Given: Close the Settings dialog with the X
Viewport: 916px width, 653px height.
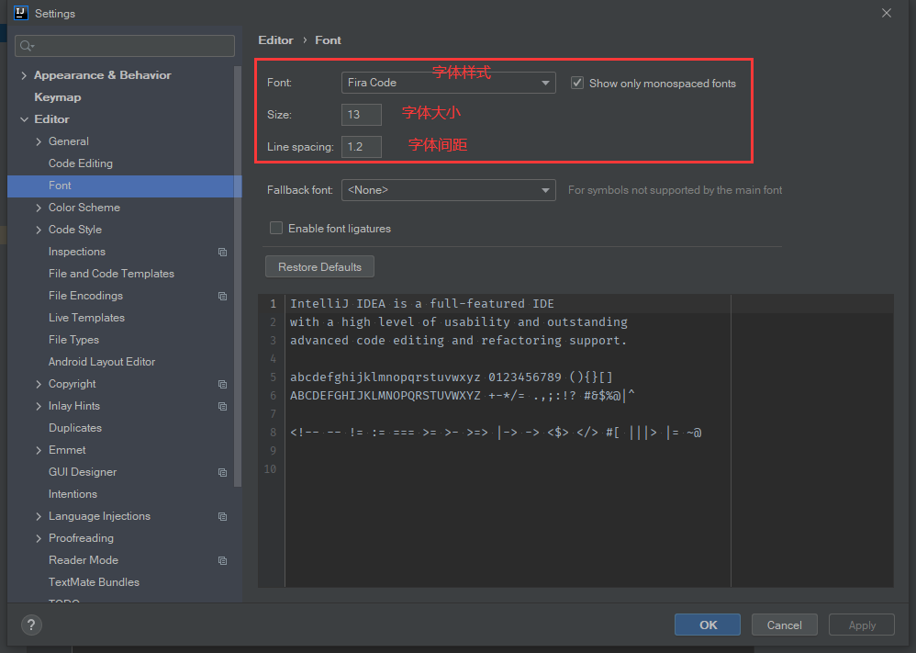Looking at the screenshot, I should tap(887, 13).
